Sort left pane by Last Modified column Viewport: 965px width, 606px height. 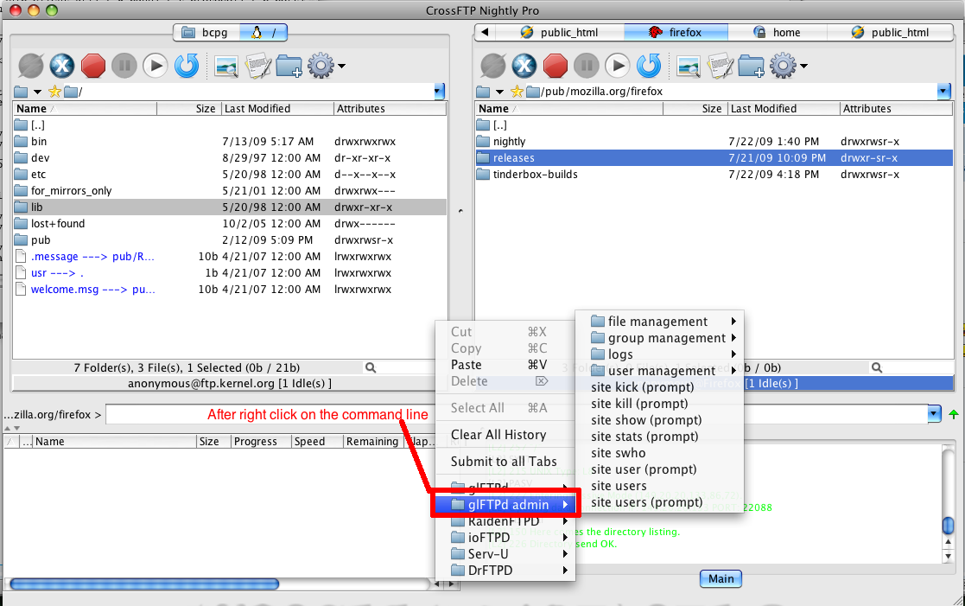[277, 109]
